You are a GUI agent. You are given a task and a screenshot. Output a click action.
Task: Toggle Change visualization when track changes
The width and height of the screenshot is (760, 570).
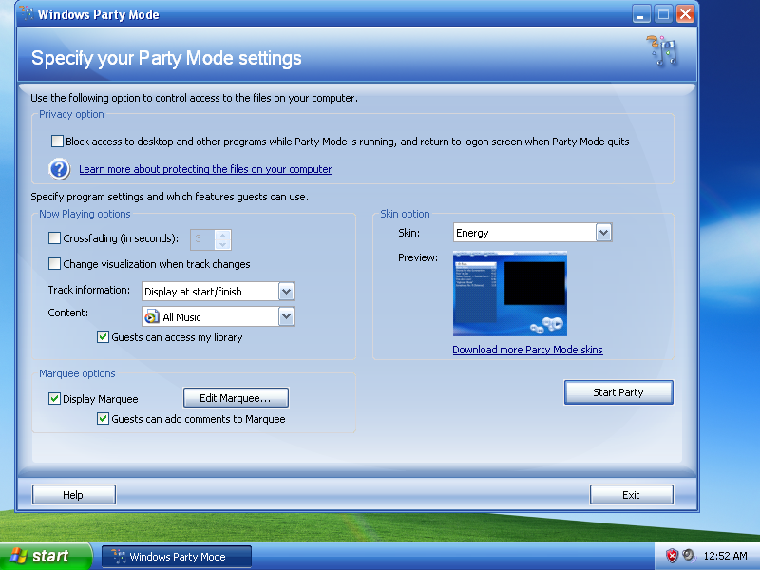coord(55,264)
